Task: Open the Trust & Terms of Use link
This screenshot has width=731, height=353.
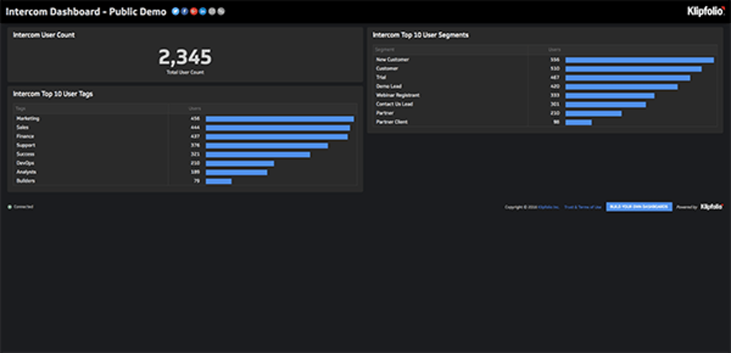Action: [583, 207]
